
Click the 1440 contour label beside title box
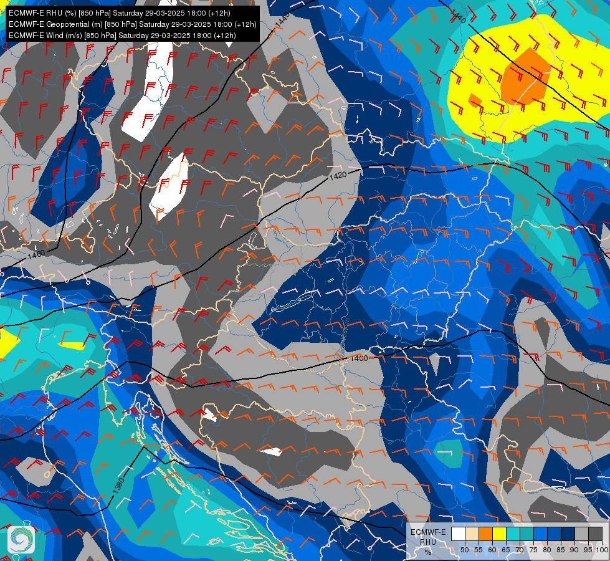point(282,20)
